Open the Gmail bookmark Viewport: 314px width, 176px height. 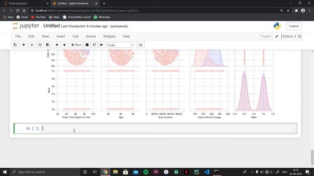pos(22,17)
